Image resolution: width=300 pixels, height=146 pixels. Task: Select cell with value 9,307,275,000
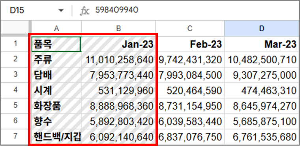tap(261, 75)
